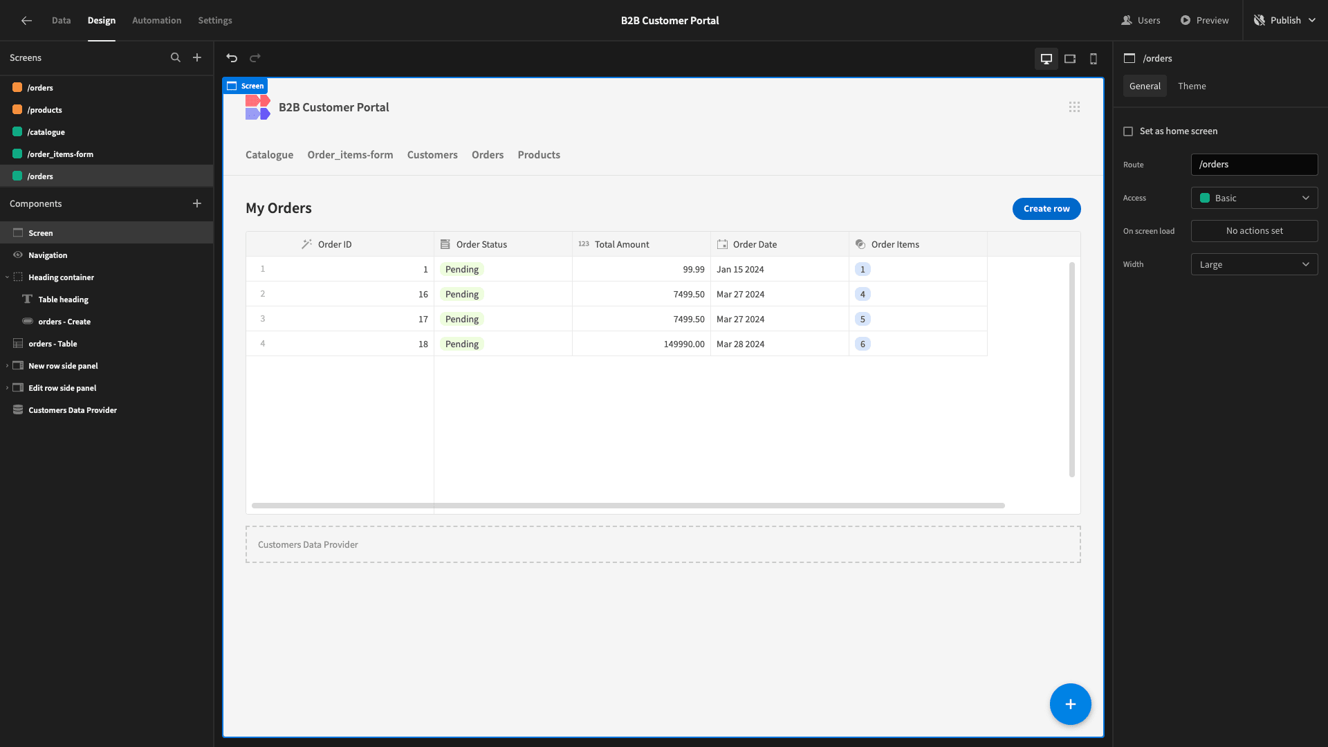Click the B2B Customer Portal logo
Viewport: 1328px width, 747px height.
pyautogui.click(x=257, y=107)
